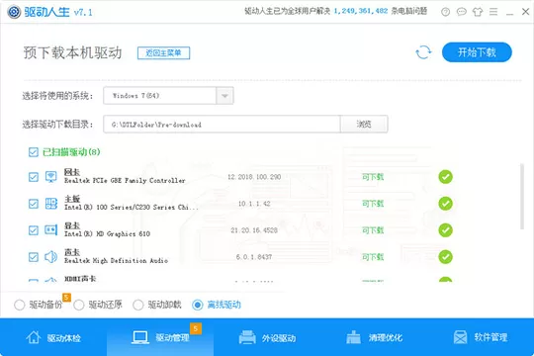Viewport: 534px width, 356px height.
Task: Switch to the 驱动体检 tab
Action: click(53, 337)
